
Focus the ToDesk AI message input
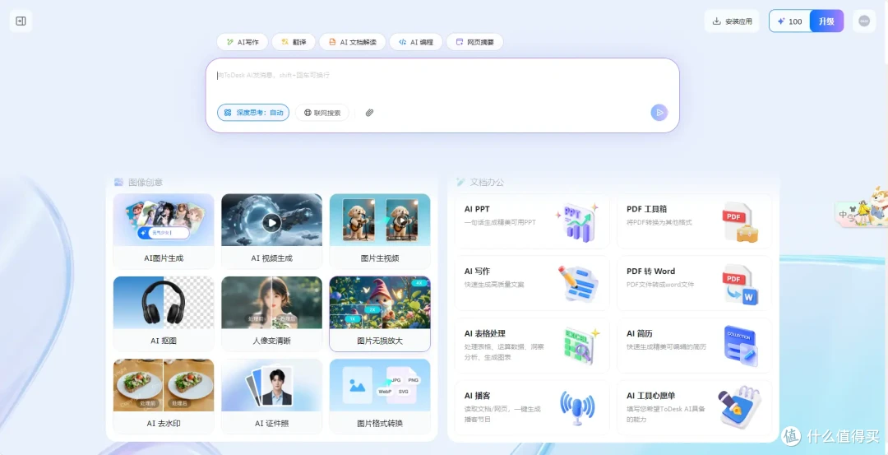pos(442,76)
